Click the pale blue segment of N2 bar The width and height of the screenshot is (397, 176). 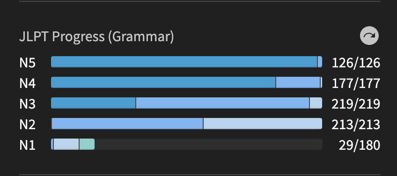pyautogui.click(x=263, y=124)
